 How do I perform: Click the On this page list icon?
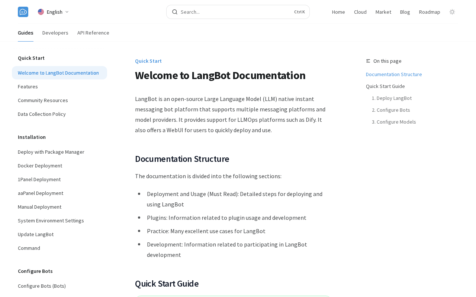[x=368, y=61]
